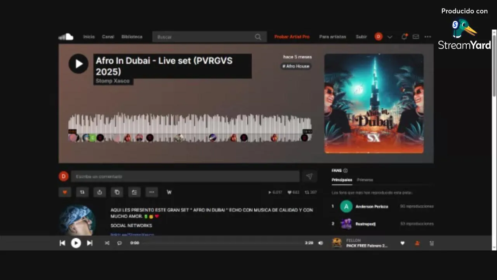The height and width of the screenshot is (280, 497).
Task: Open the FANS info icon
Action: 345,171
